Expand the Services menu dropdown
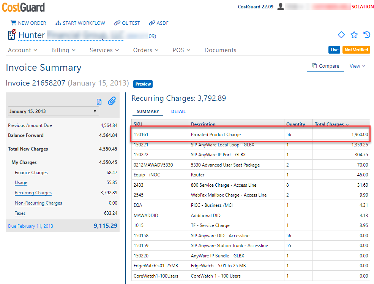 pos(104,50)
